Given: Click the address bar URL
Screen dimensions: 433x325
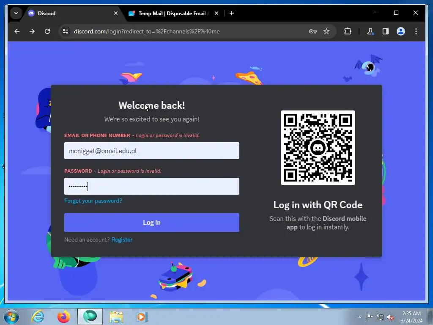Looking at the screenshot, I should coord(147,31).
